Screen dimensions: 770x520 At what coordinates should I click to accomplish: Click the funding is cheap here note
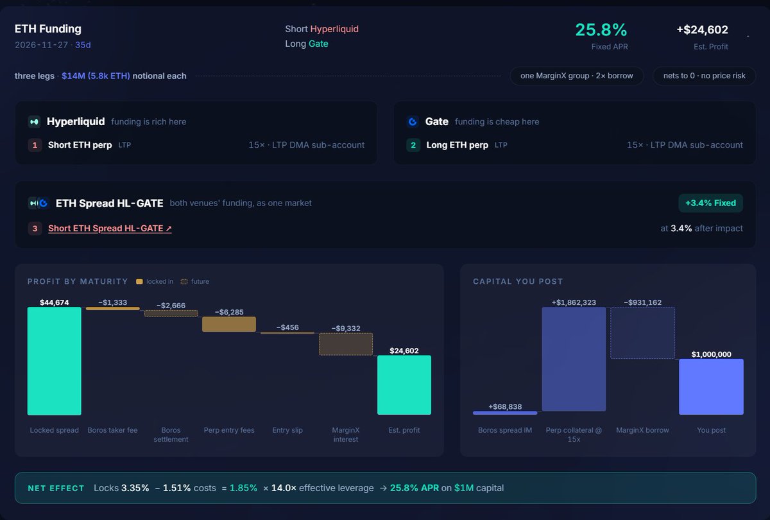[497, 121]
